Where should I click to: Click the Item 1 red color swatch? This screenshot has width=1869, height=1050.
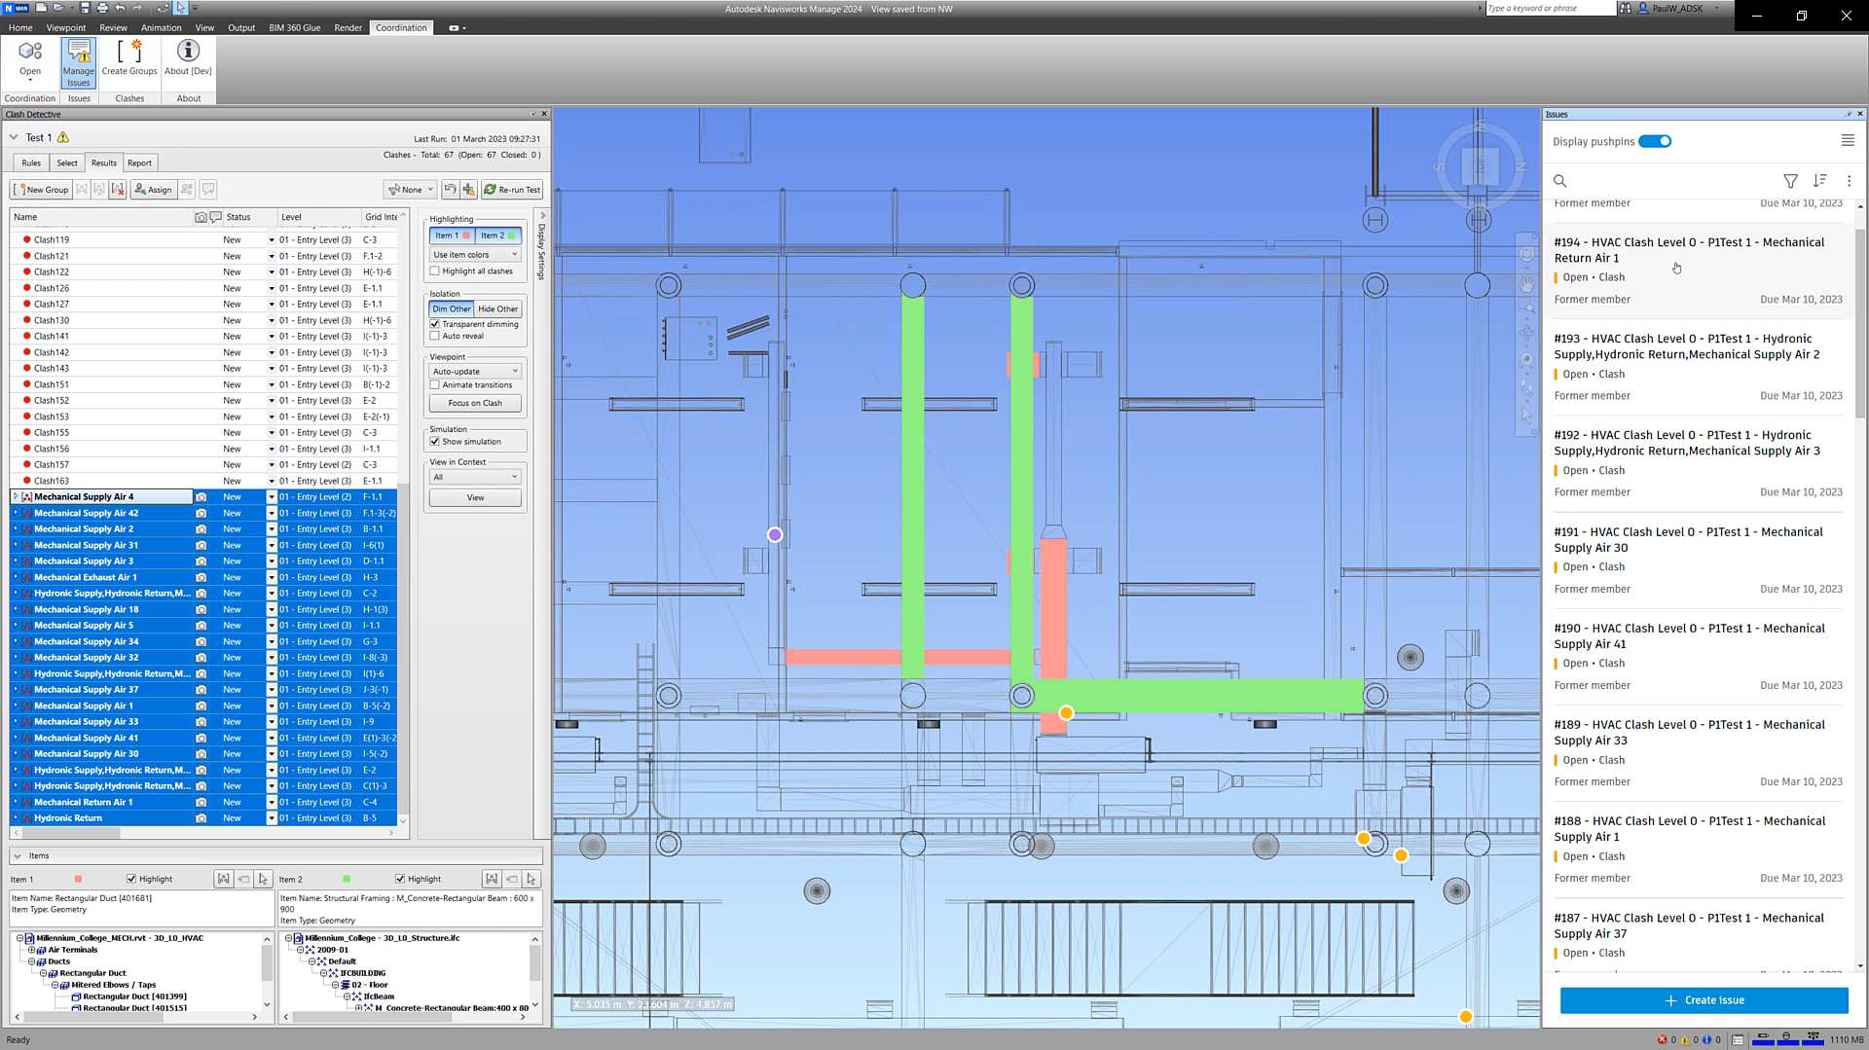(78, 880)
